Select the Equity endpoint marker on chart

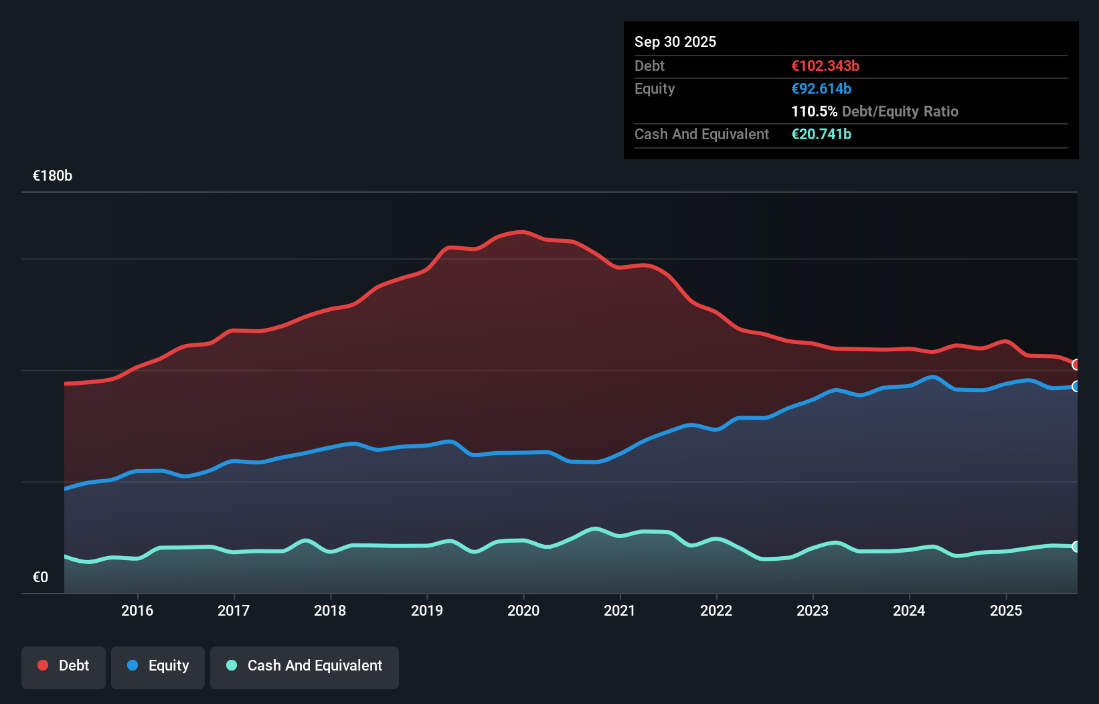1076,386
